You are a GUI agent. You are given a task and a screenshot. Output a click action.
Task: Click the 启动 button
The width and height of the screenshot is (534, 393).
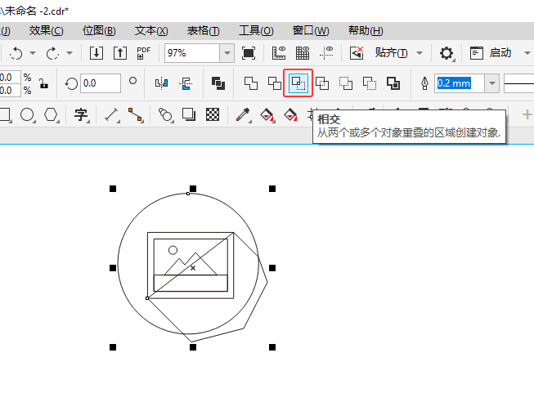(491, 53)
